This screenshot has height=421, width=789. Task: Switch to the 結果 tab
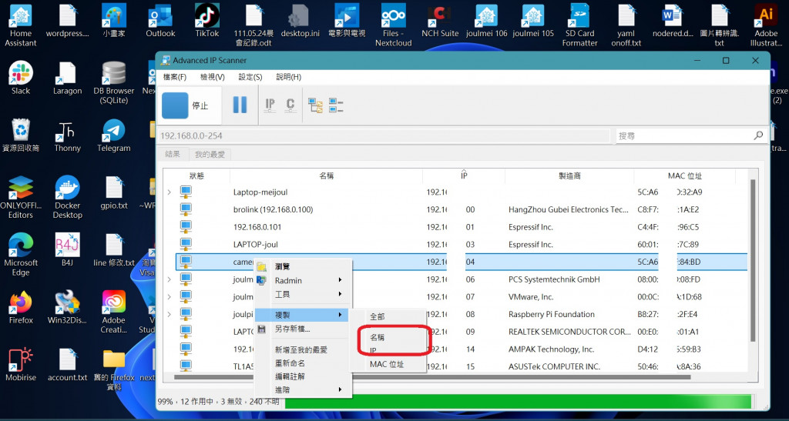pos(173,154)
